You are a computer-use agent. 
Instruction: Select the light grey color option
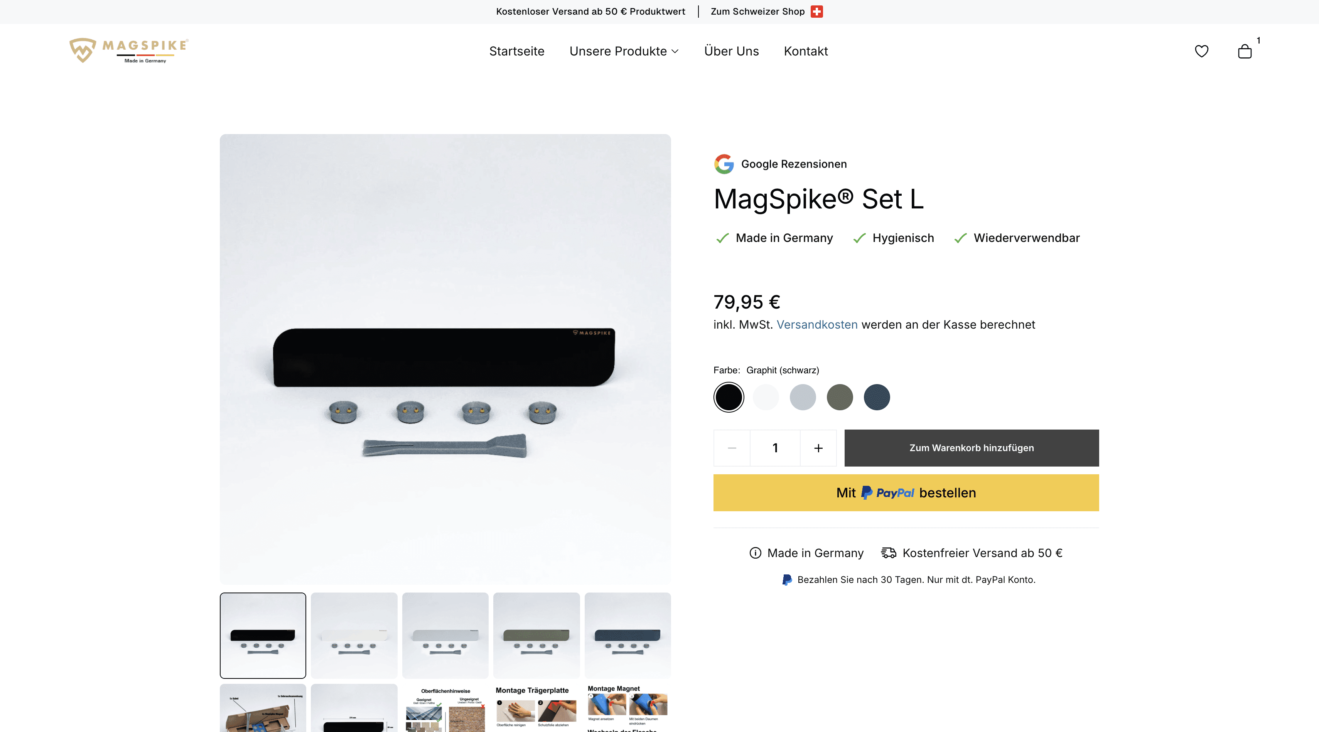click(x=803, y=398)
